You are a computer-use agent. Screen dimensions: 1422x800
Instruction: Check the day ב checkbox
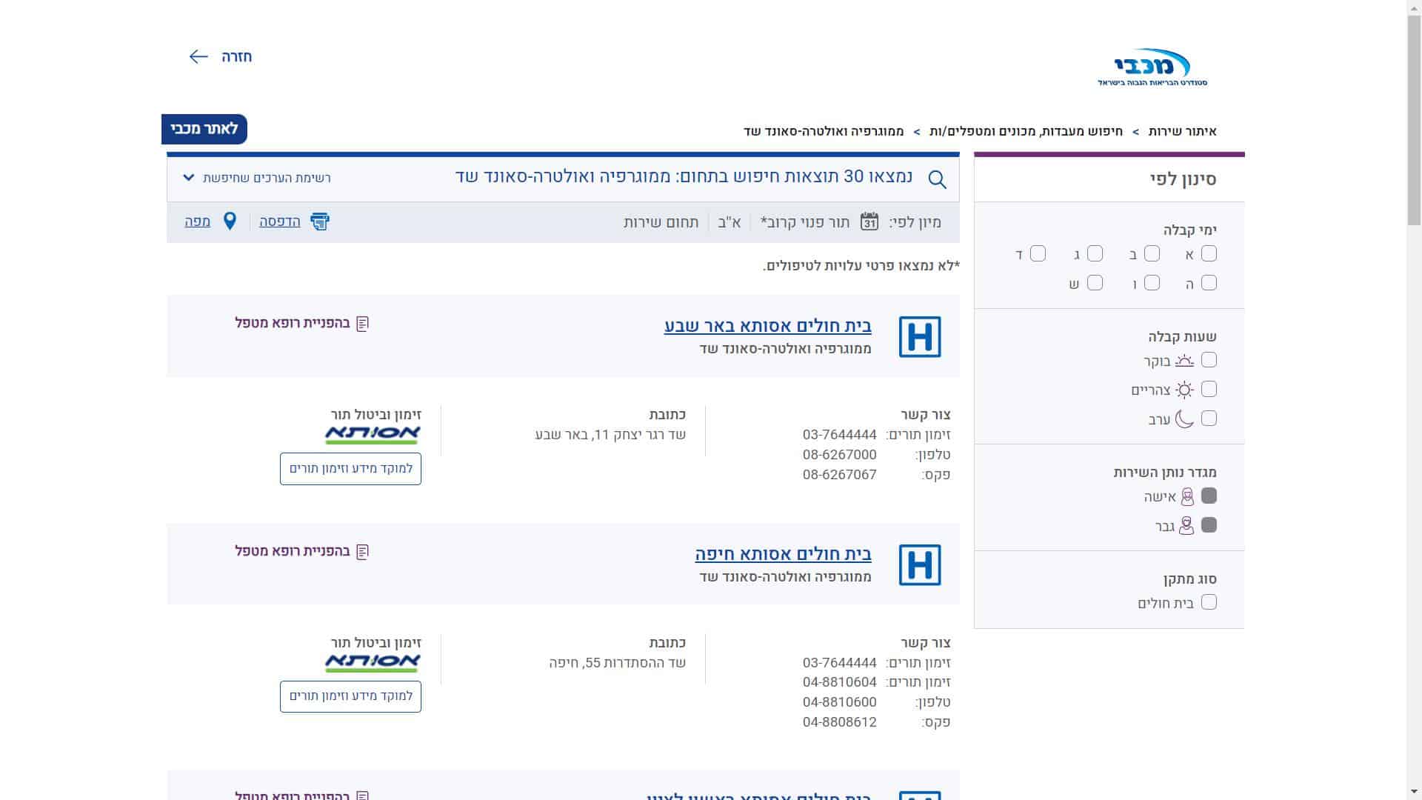(x=1152, y=254)
